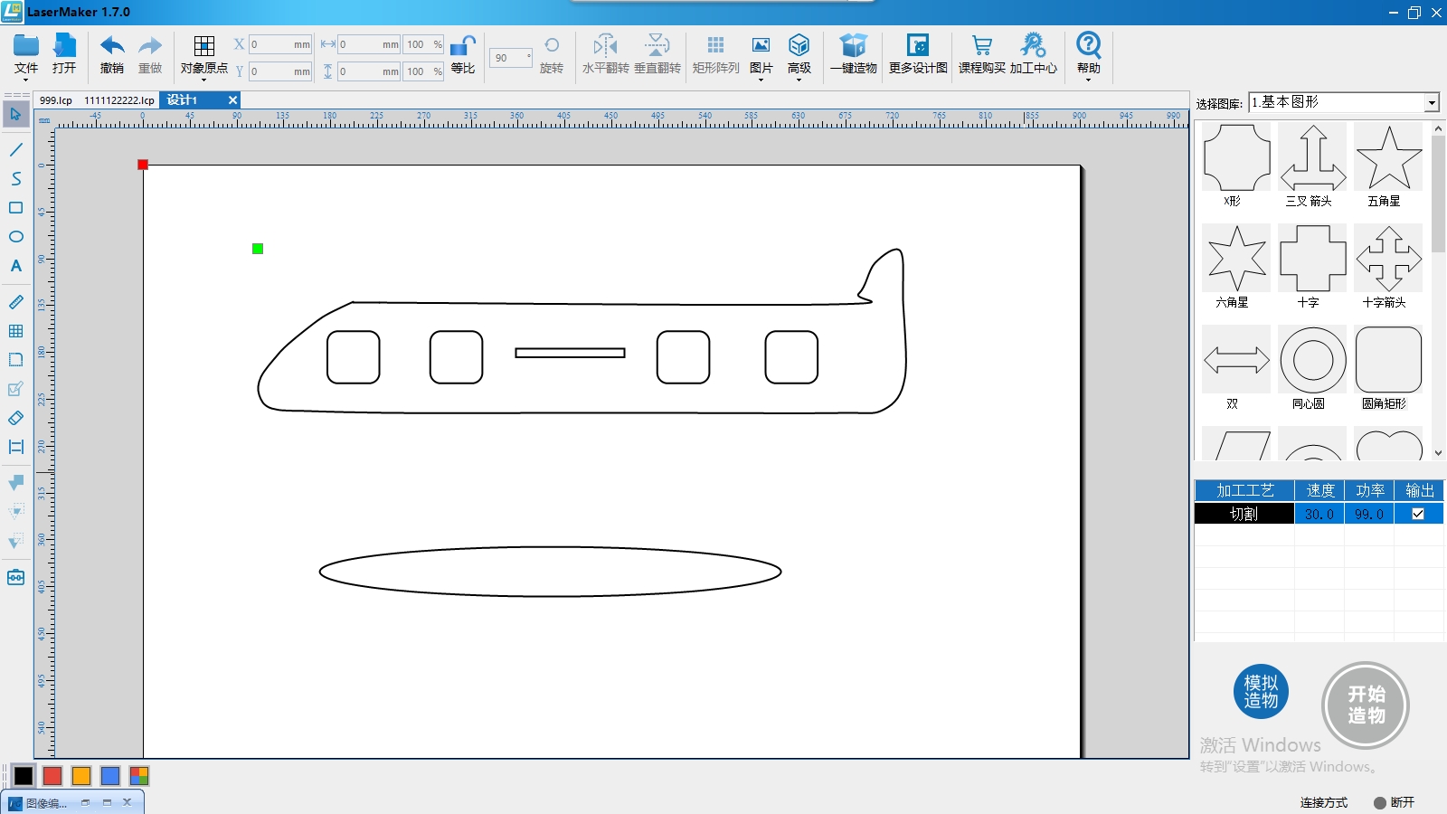1447x814 pixels.
Task: Click the Y position input field
Action: coord(280,71)
